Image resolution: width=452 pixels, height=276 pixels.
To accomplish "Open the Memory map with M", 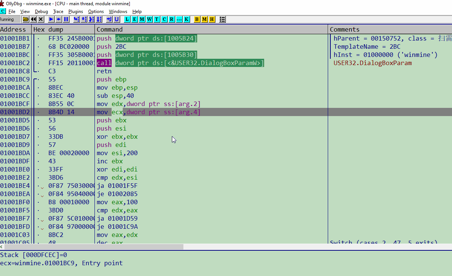I will coord(142,19).
